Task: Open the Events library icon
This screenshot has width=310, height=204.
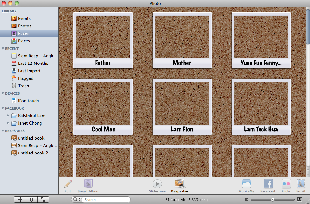Action: [x=14, y=18]
